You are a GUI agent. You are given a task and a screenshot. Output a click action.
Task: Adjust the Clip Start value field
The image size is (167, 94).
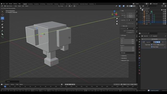[131, 15]
